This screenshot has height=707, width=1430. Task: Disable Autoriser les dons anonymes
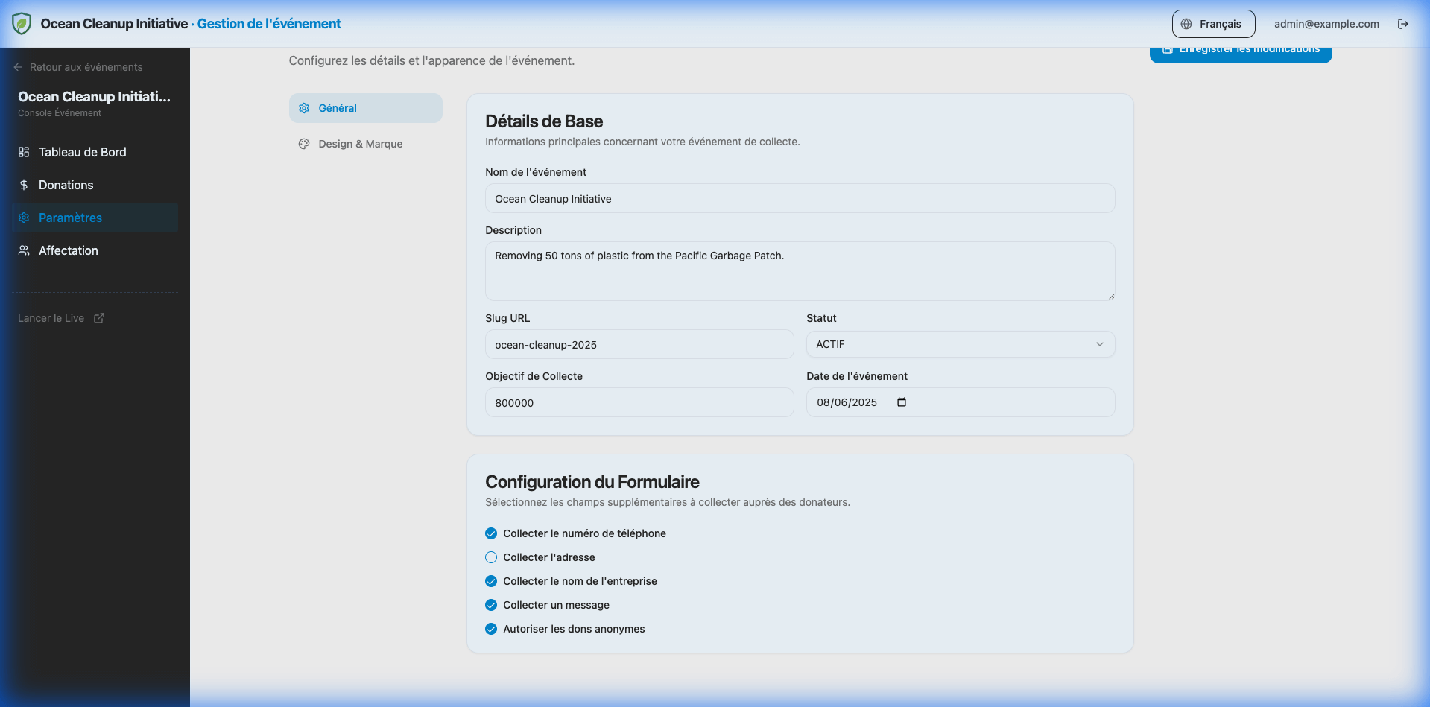pyautogui.click(x=491, y=629)
